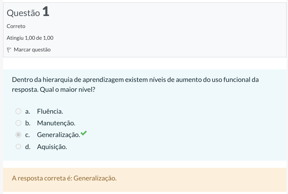Click the 'A resposta correta é' feedback text
Image resolution: width=288 pixels, height=194 pixels.
coord(64,178)
